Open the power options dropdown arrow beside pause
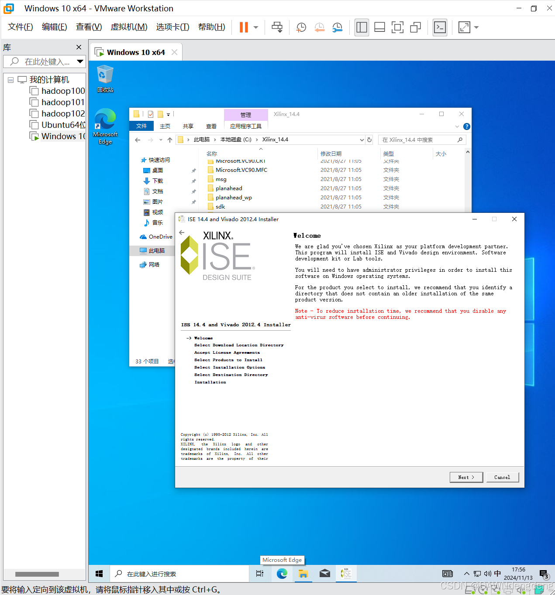 coord(256,27)
